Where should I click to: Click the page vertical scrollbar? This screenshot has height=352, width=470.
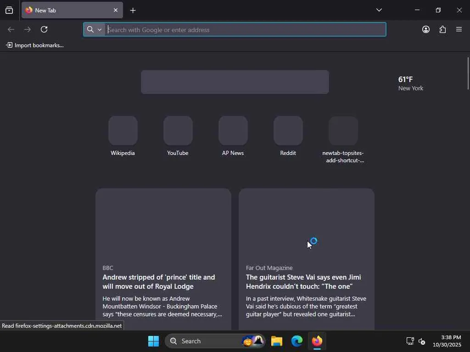(468, 73)
